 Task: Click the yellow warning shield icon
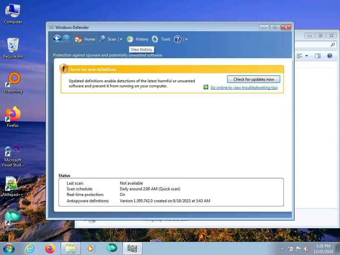[63, 68]
